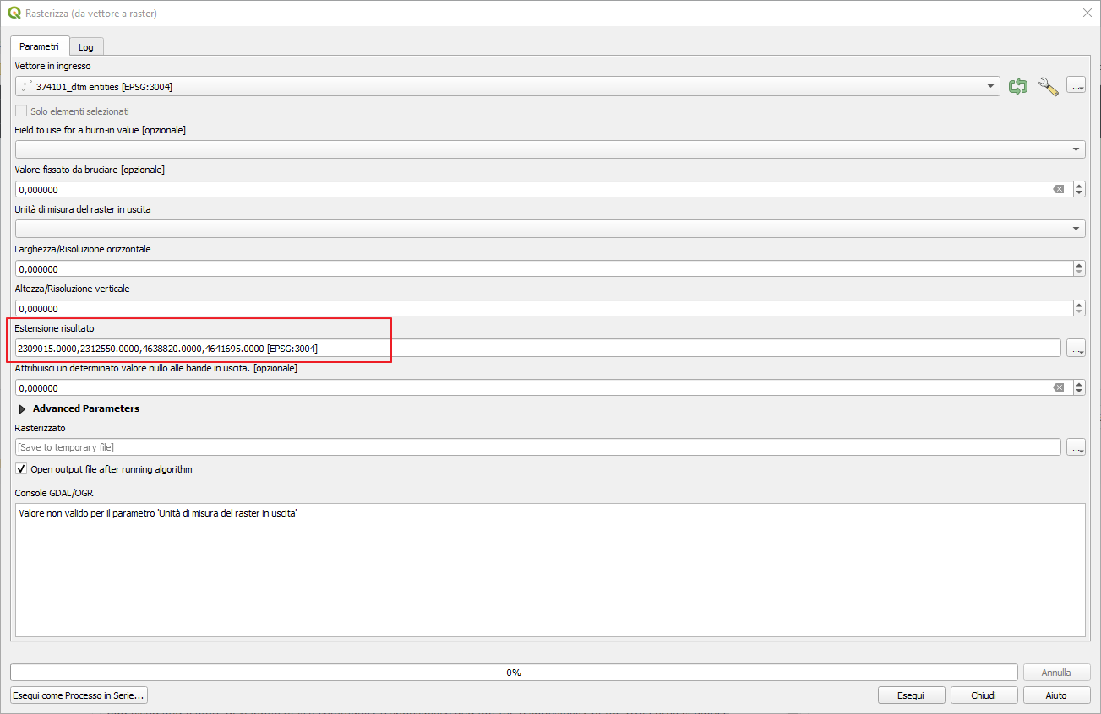Switch to the Log tab
Screen dimensions: 1101x714
pyautogui.click(x=86, y=47)
